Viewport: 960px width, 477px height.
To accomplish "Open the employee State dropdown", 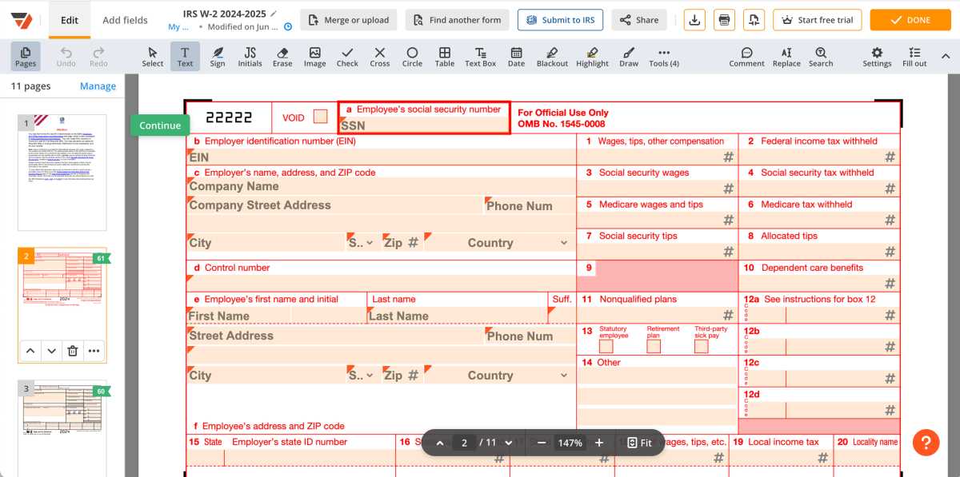I will point(360,376).
